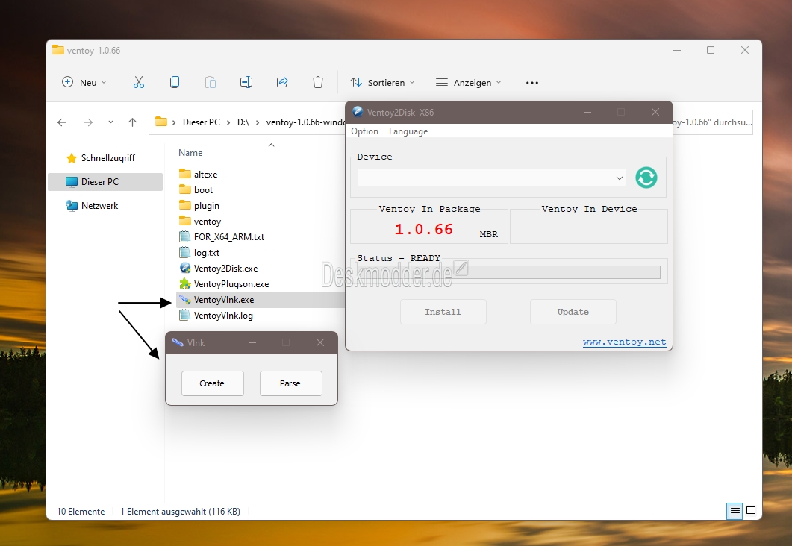792x546 pixels.
Task: Click the Parse button in Vlnk
Action: pos(291,383)
